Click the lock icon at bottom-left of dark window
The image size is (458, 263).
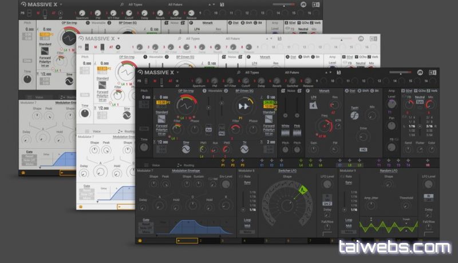[140, 241]
